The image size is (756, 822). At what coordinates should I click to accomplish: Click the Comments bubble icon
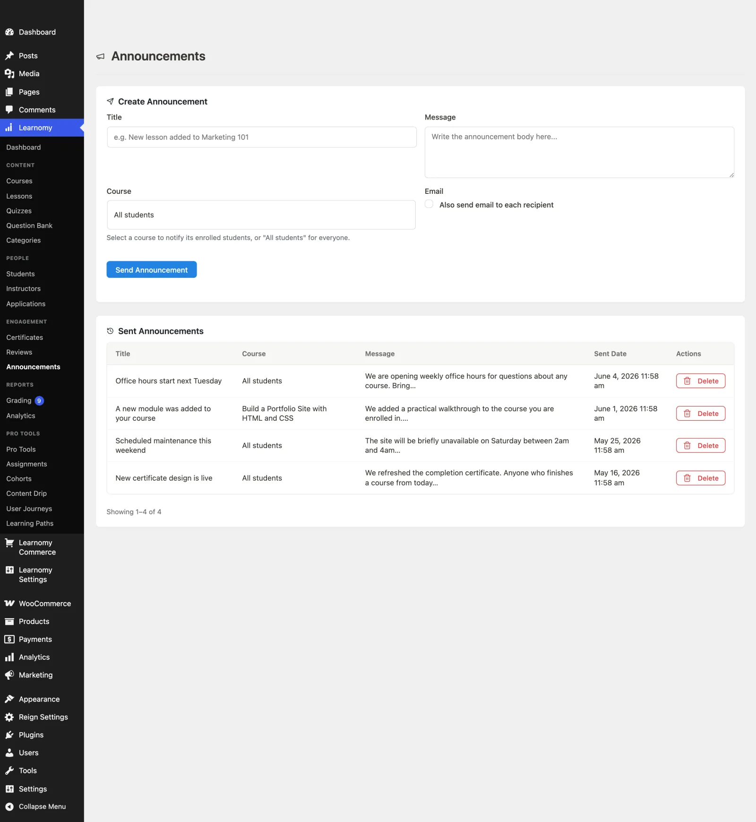tap(9, 110)
